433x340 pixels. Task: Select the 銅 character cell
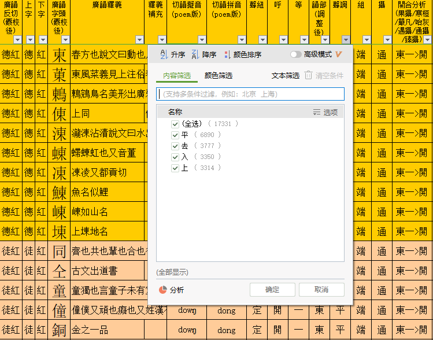tap(59, 330)
